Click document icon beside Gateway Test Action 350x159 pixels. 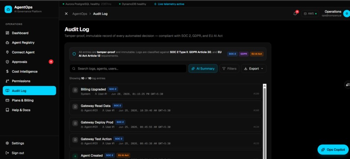click(x=75, y=140)
